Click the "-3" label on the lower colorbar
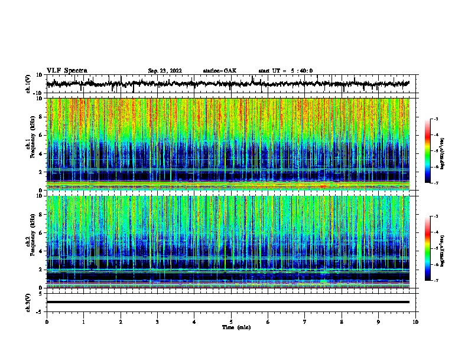Image resolution: width=468 pixels, height=361 pixels. (435, 216)
